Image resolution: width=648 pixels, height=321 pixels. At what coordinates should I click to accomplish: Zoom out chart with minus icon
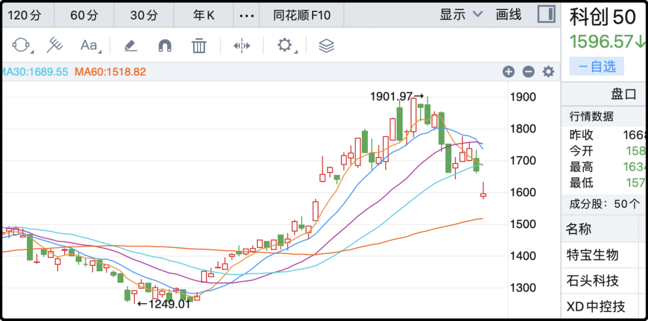(x=529, y=72)
